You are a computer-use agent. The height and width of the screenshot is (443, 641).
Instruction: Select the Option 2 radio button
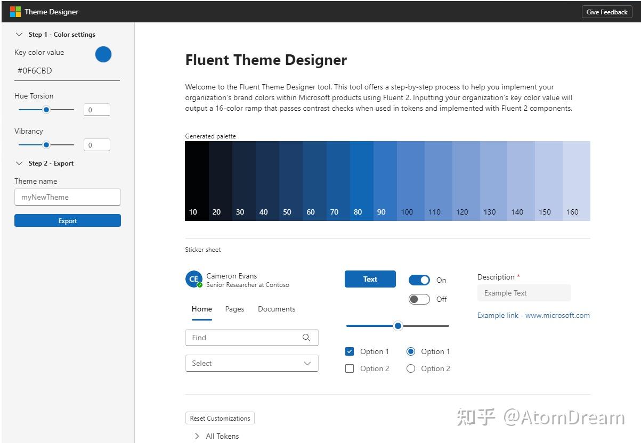(411, 368)
